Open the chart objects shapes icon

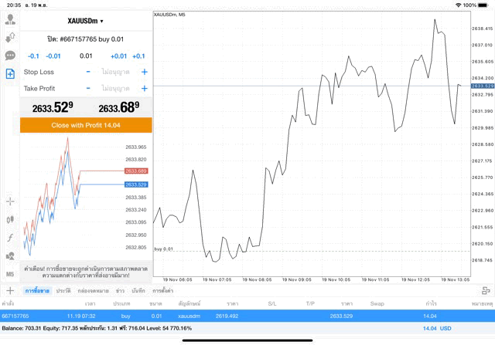coord(10,255)
